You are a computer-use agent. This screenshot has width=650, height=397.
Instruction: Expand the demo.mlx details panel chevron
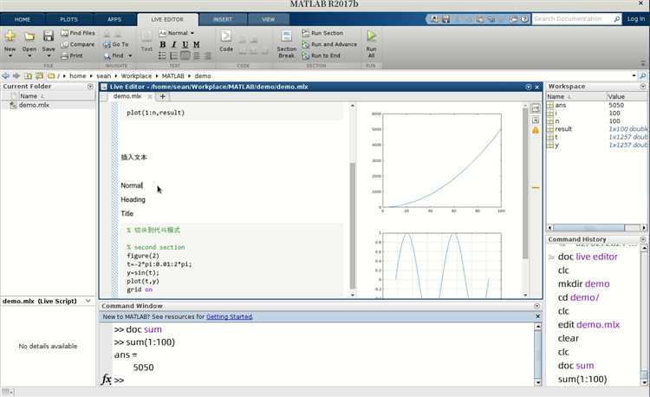(88, 301)
